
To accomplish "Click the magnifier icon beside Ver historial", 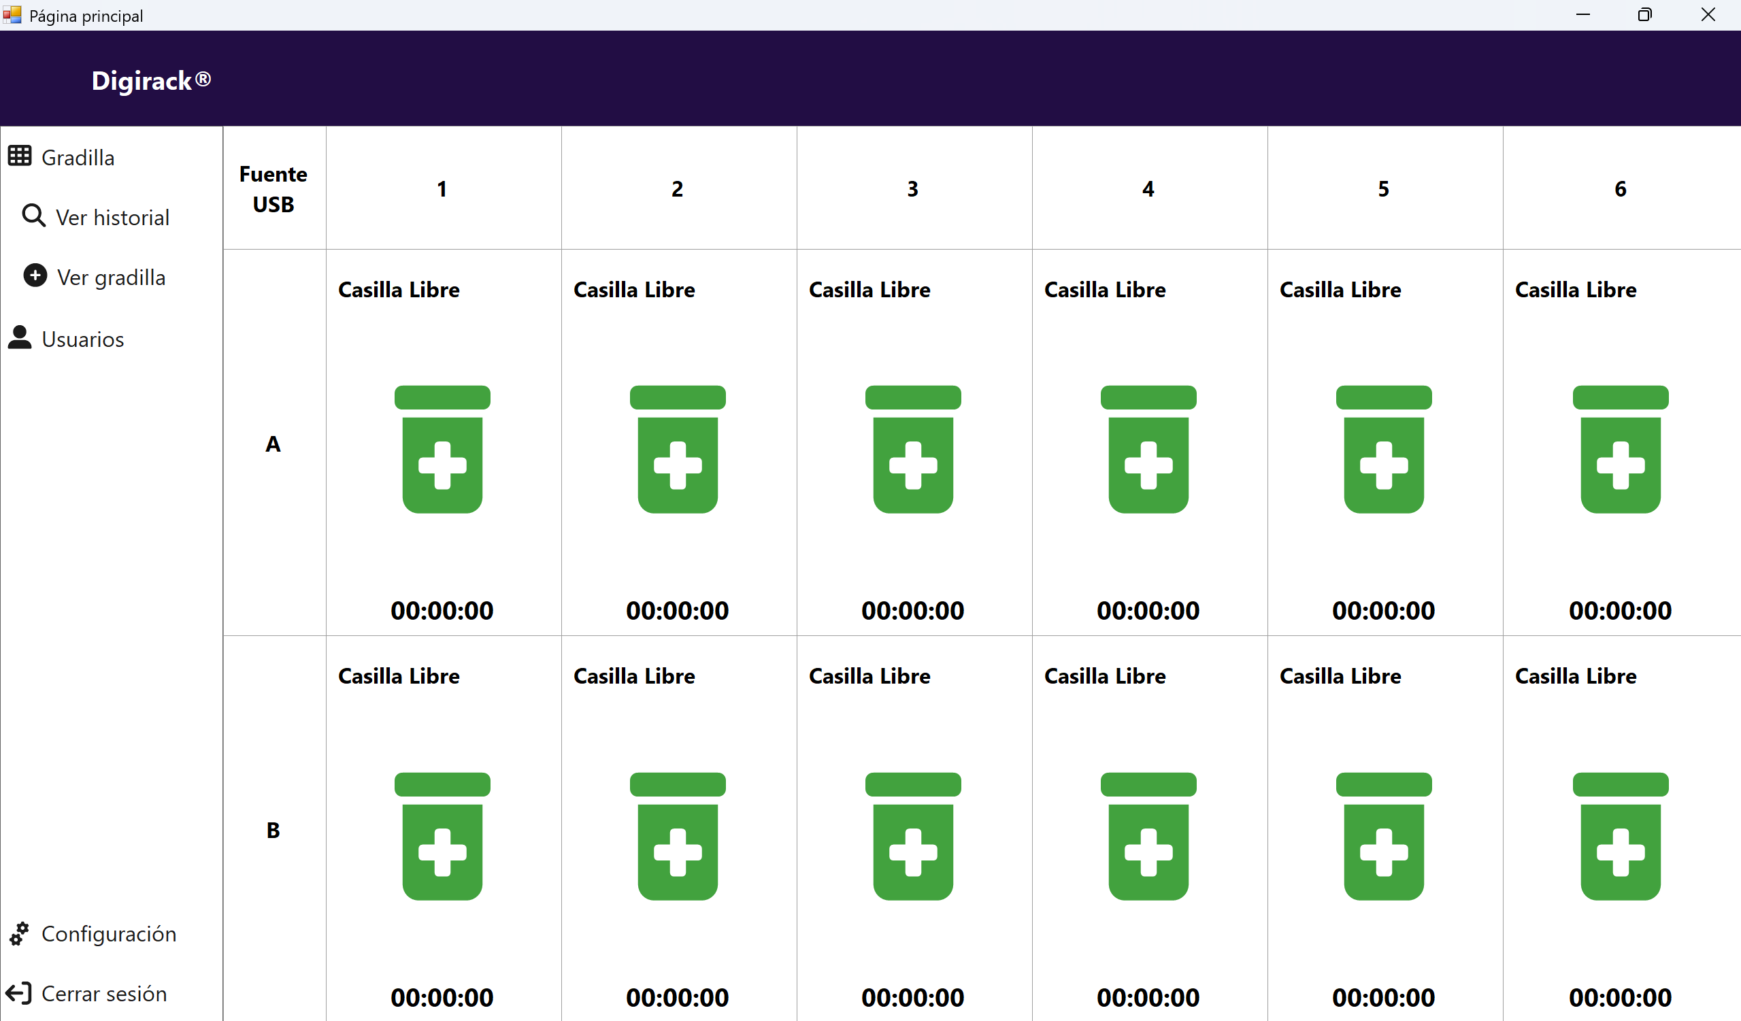I will click(x=33, y=216).
